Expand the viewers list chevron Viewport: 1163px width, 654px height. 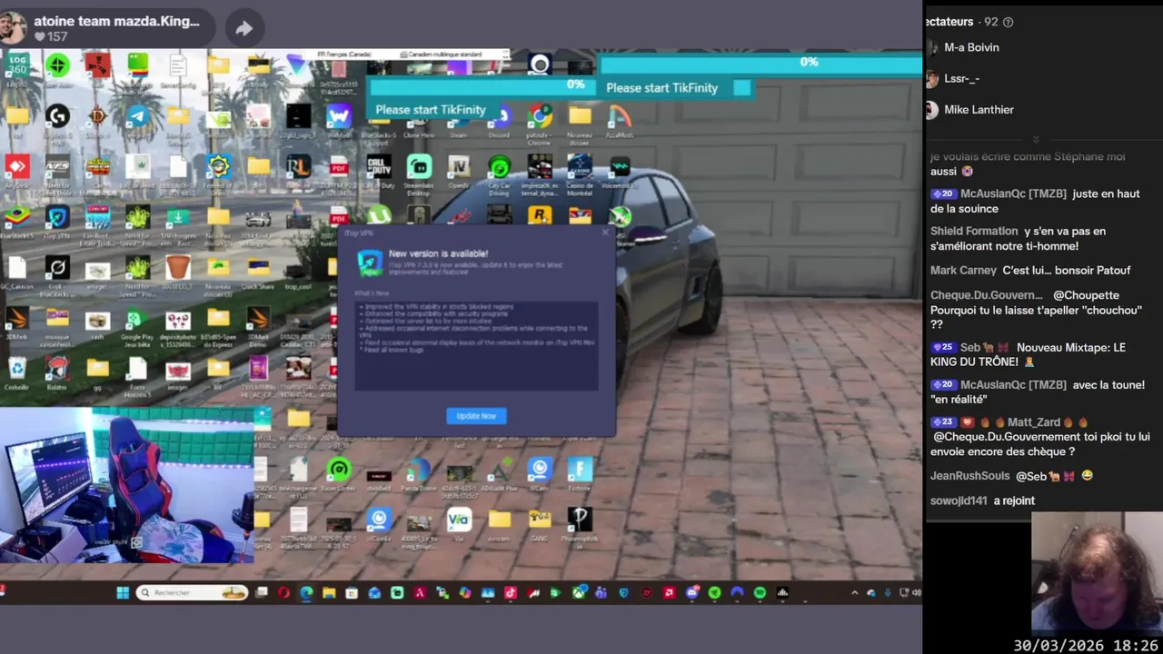click(1036, 139)
